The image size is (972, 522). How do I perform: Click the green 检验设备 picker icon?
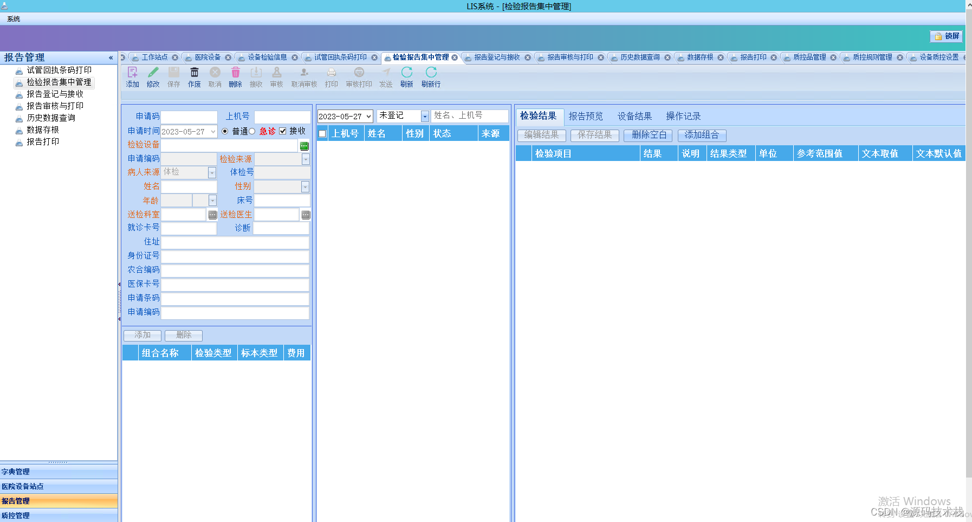pyautogui.click(x=304, y=146)
